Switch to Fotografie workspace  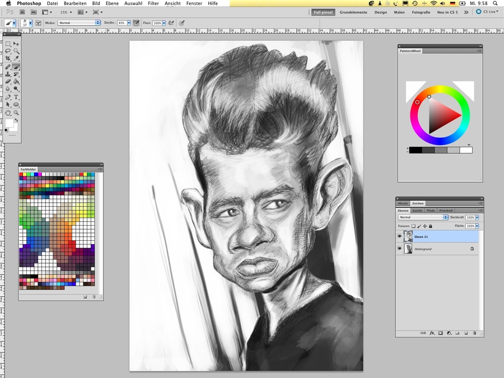pyautogui.click(x=421, y=12)
